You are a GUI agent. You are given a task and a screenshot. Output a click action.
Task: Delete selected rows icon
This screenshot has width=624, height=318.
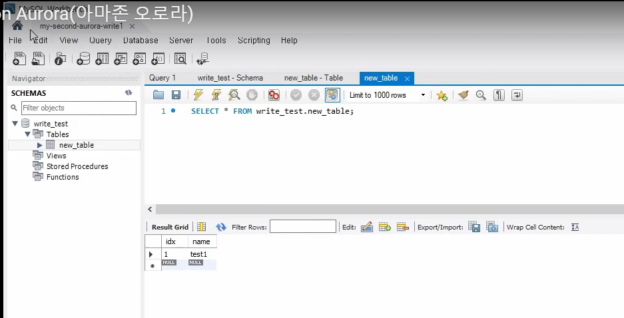[403, 227]
